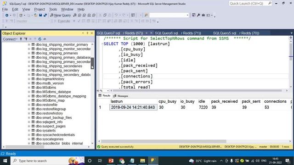The height and width of the screenshot is (165, 294).
Task: Open PowerPoint from the taskbar
Action: (111, 161)
